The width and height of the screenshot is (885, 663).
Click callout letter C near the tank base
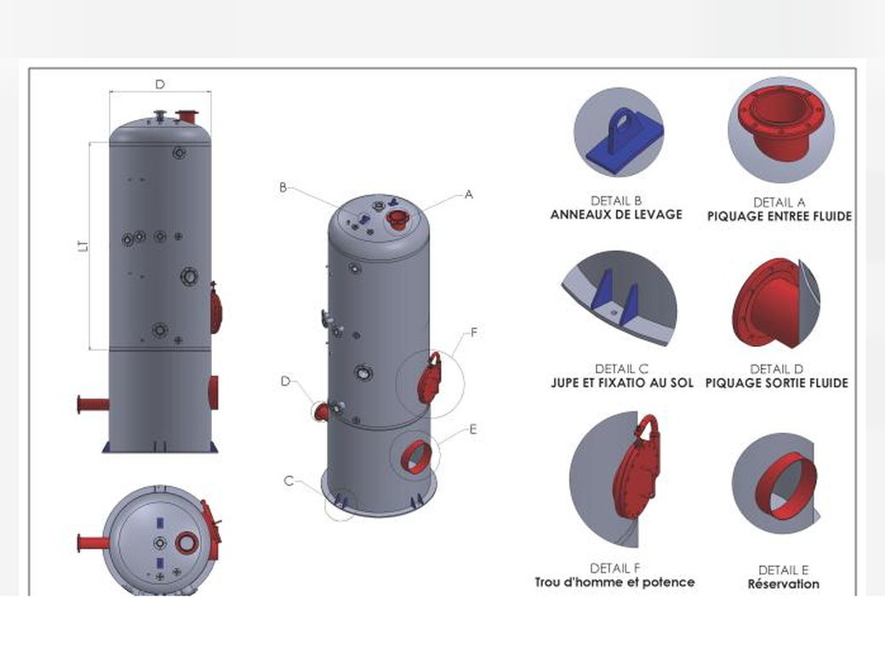pyautogui.click(x=288, y=481)
